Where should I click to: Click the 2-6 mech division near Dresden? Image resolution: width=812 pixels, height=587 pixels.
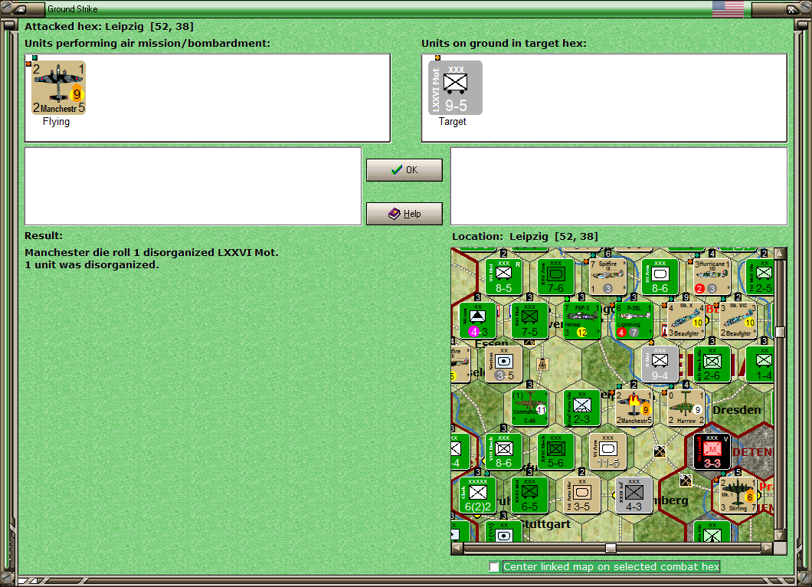(712, 364)
